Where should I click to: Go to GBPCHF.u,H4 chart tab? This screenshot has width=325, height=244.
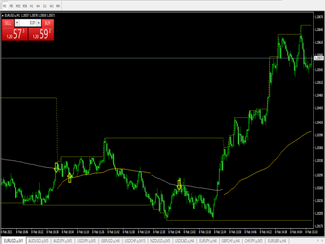(231, 240)
